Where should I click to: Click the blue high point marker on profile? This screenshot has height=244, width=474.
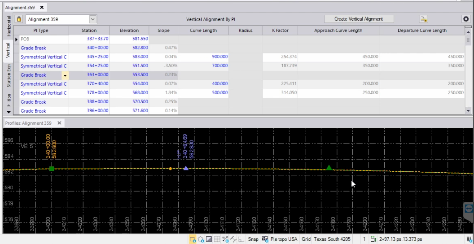pyautogui.click(x=186, y=168)
